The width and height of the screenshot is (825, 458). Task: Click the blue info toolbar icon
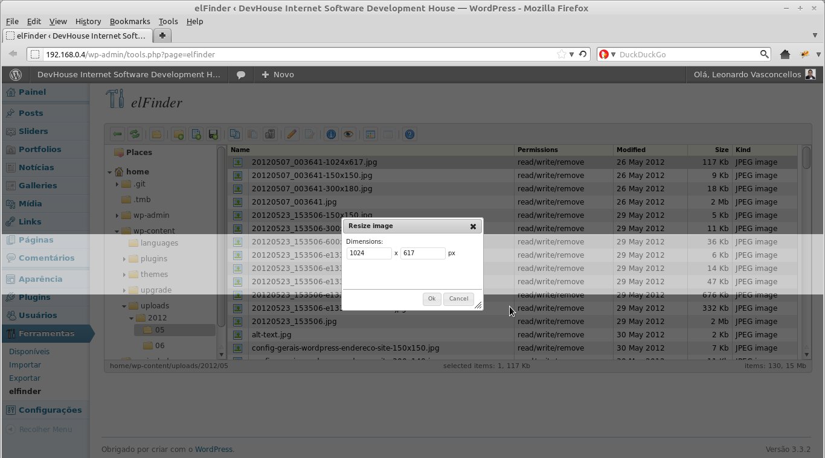point(331,135)
